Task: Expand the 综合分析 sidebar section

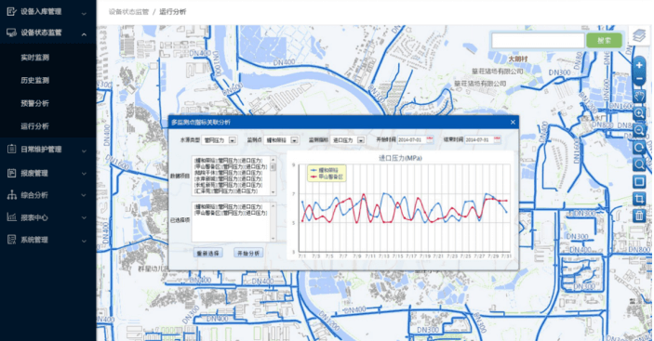Action: tap(48, 195)
